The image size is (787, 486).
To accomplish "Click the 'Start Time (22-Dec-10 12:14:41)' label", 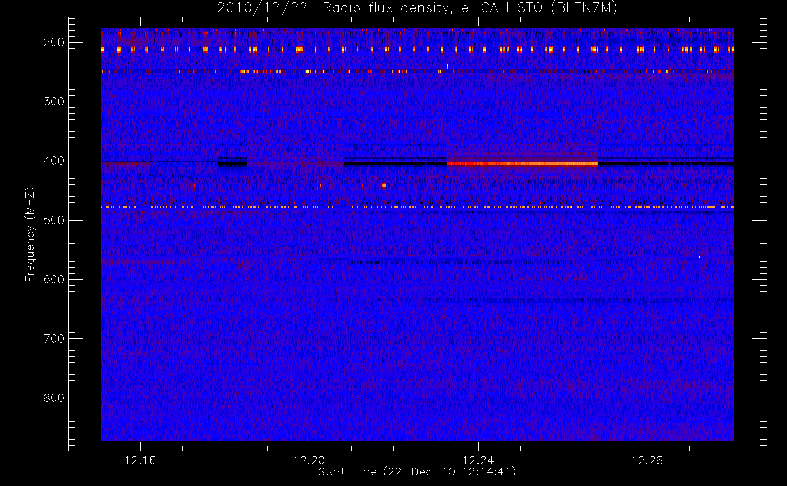I will point(417,472).
